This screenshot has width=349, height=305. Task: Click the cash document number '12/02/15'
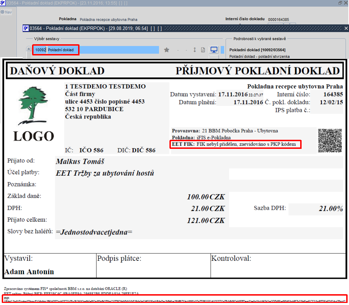(331, 102)
